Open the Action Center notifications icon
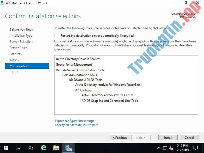Screen dimensions: 204x153 coord(196,148)
